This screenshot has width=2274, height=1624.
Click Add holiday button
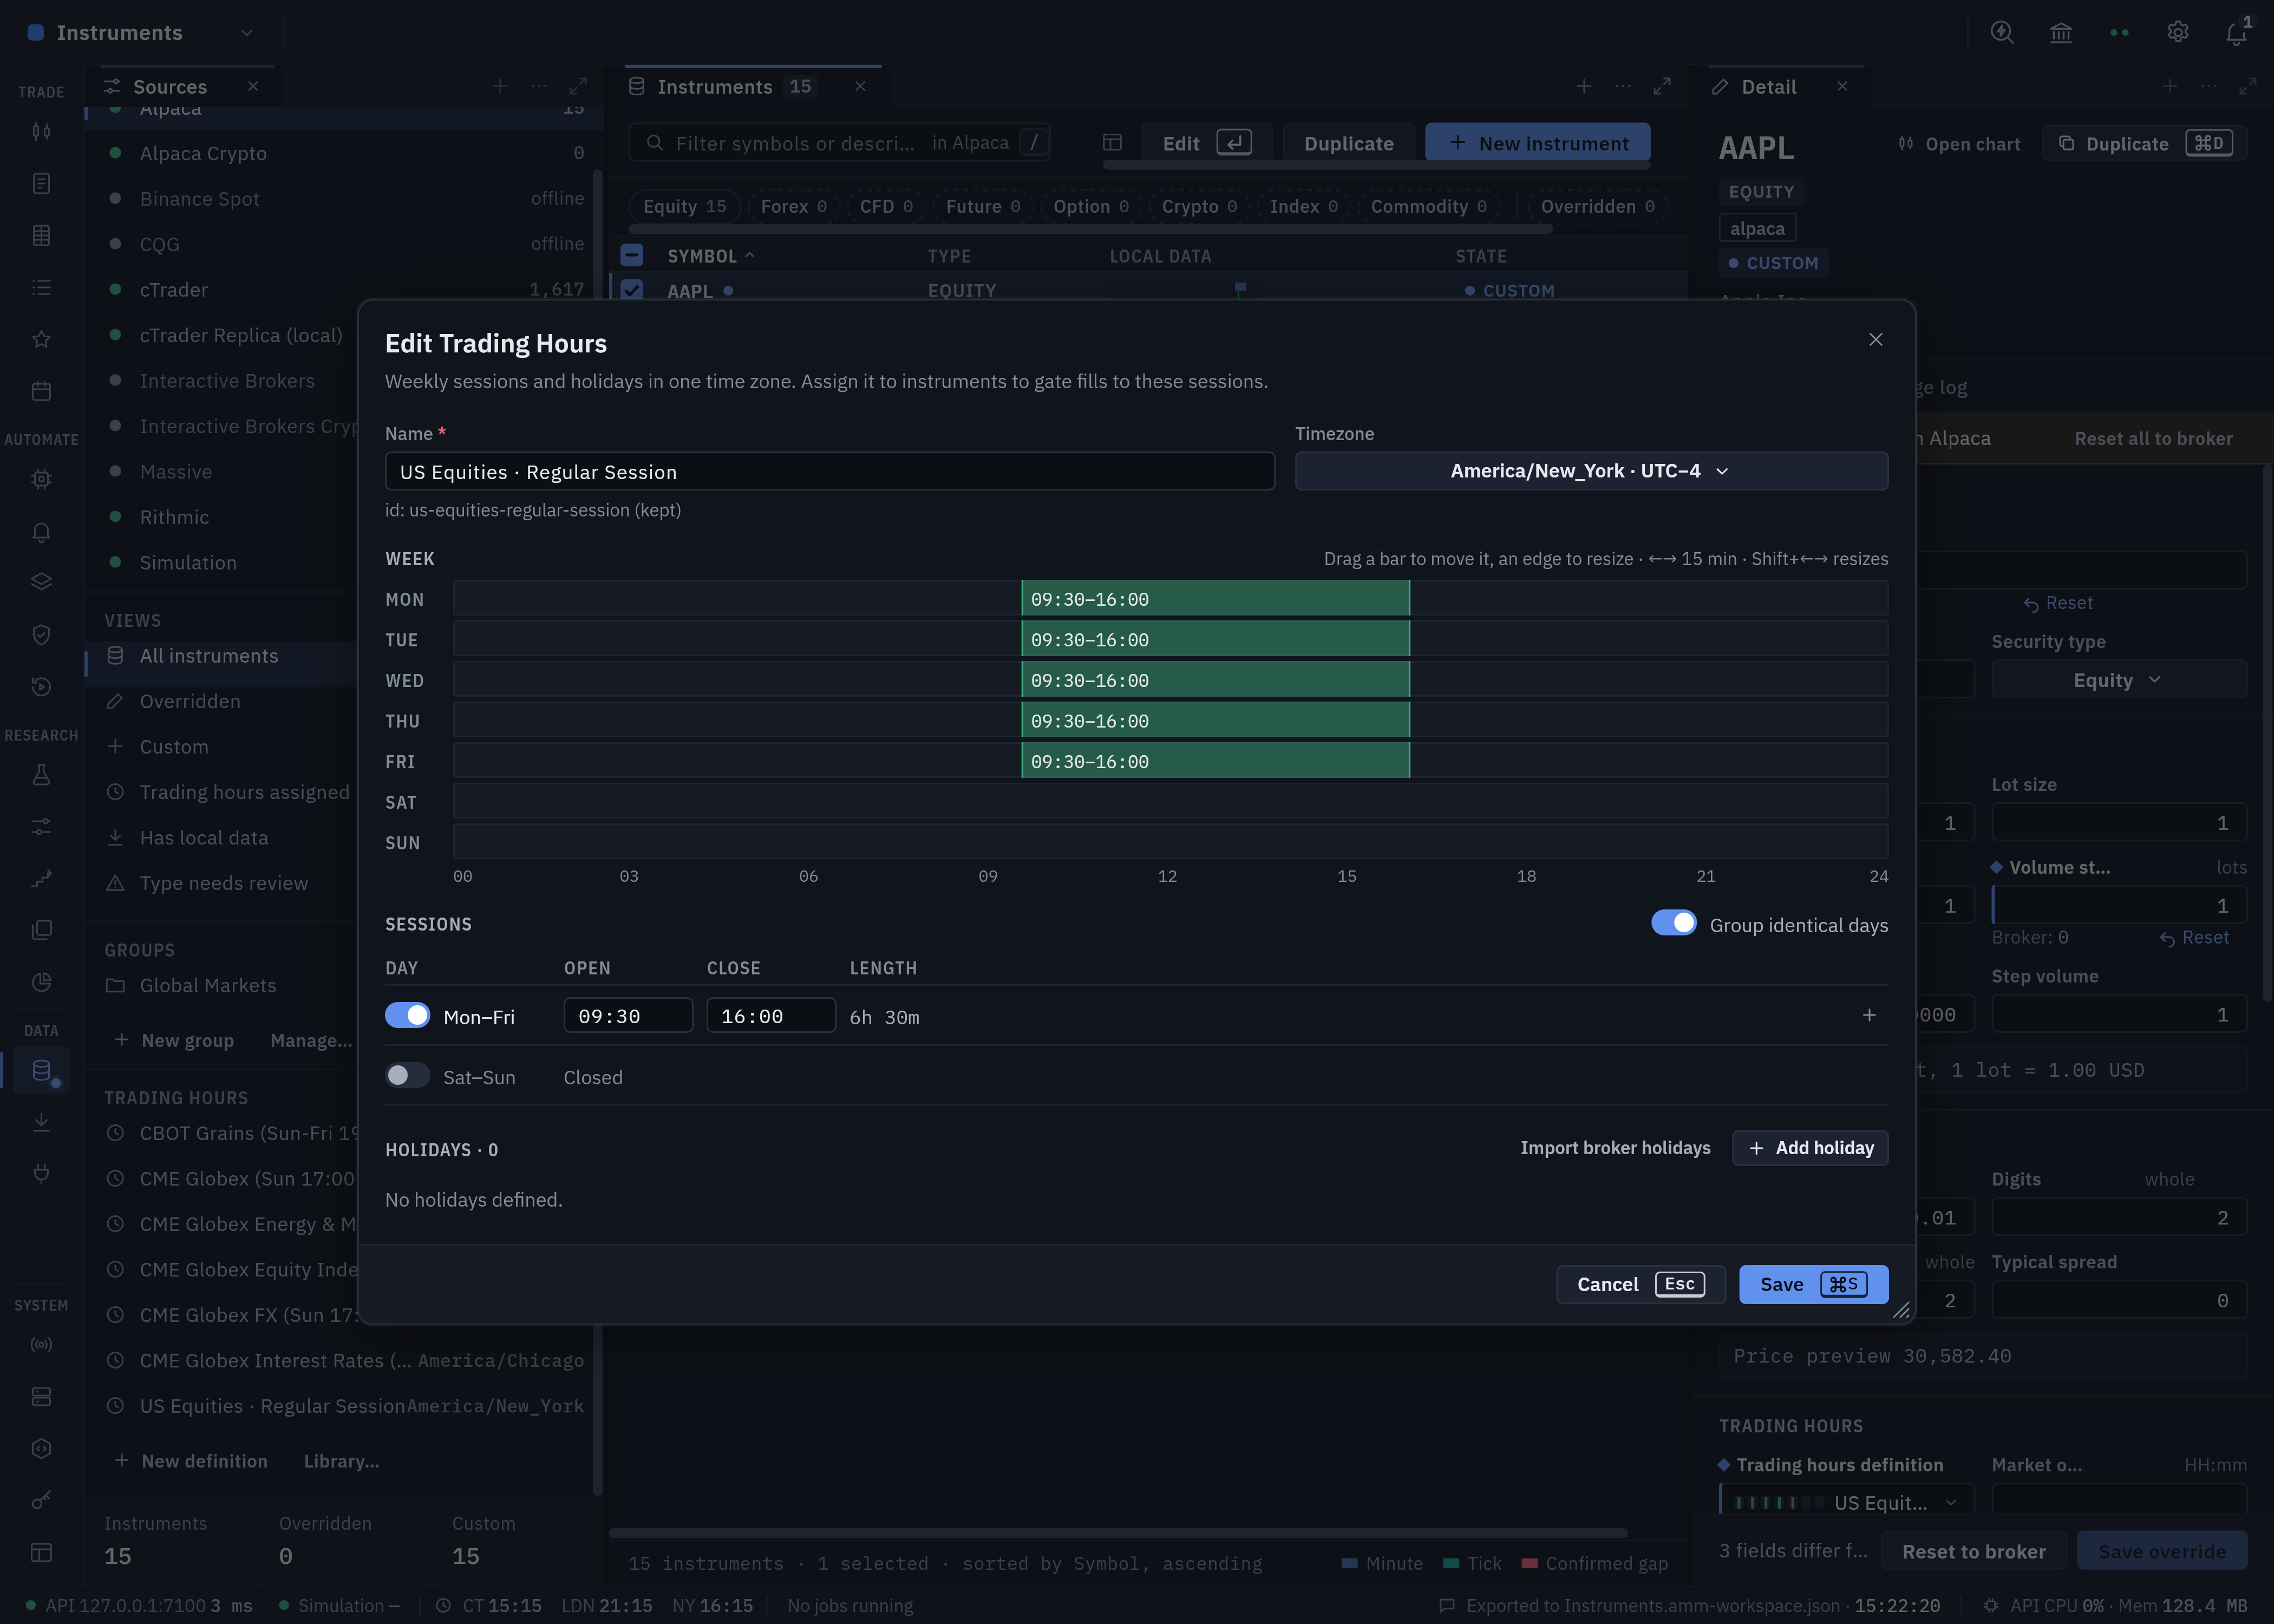click(x=1809, y=1148)
